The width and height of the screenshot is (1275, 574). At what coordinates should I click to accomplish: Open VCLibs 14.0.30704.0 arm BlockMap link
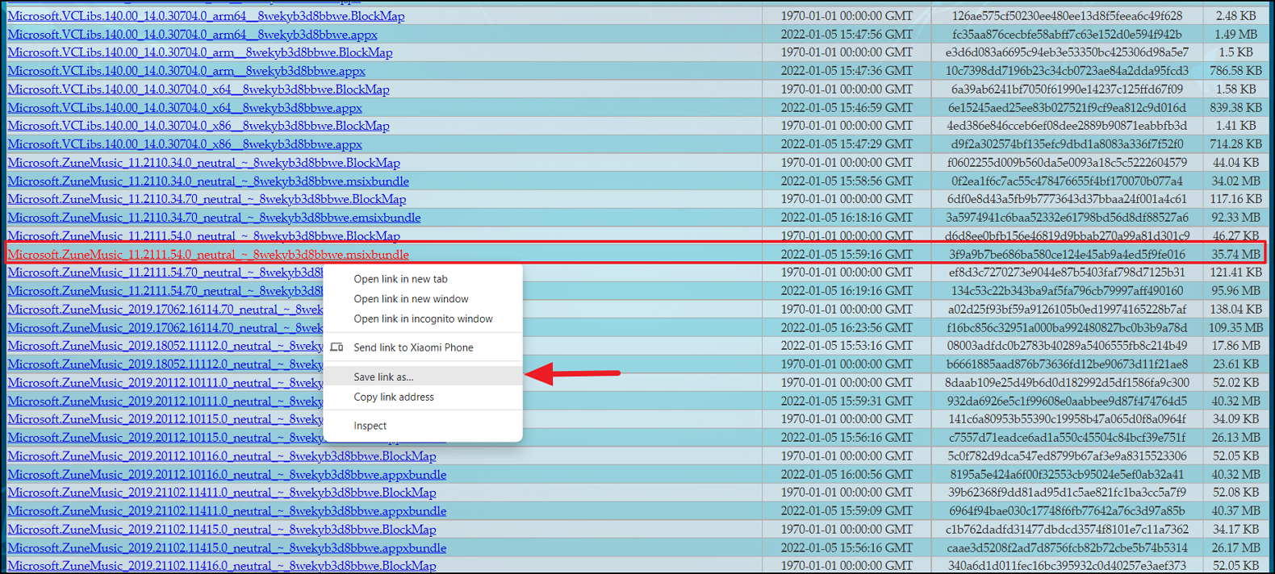(200, 52)
